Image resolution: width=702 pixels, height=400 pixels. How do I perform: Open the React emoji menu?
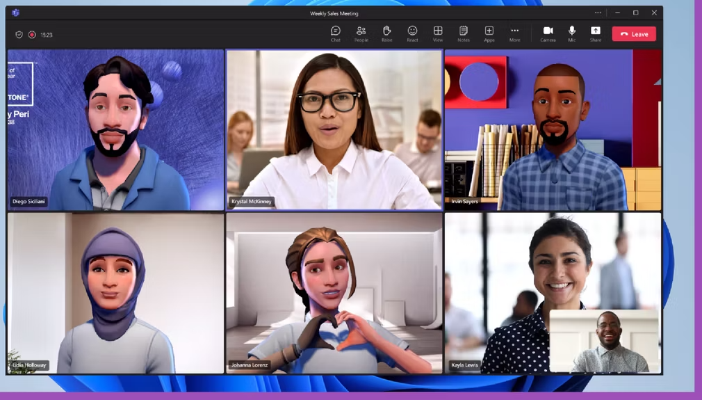click(x=412, y=33)
